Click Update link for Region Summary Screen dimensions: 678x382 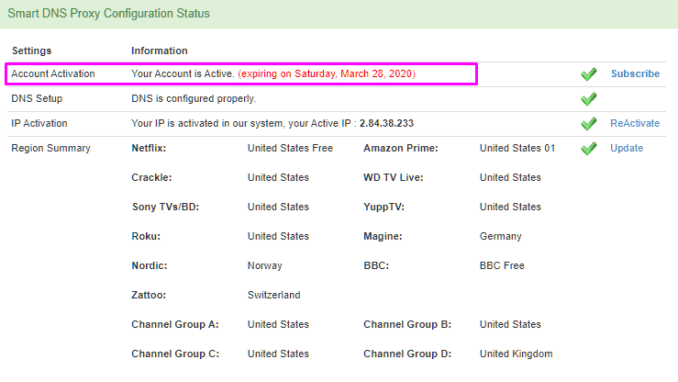click(627, 148)
